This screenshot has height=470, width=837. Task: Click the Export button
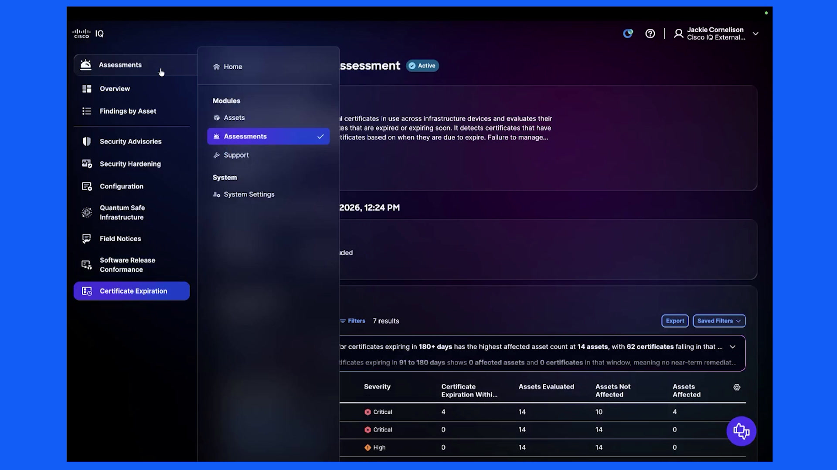[x=675, y=321]
